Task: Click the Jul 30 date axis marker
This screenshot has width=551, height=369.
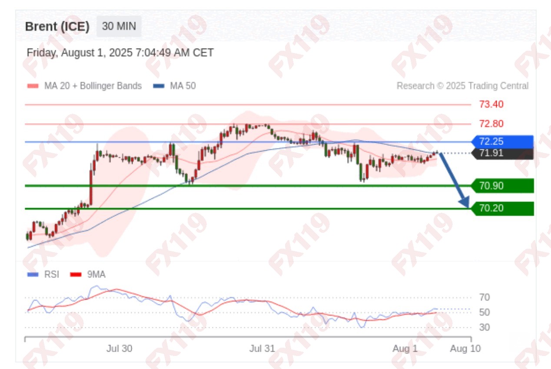Action: pos(119,349)
